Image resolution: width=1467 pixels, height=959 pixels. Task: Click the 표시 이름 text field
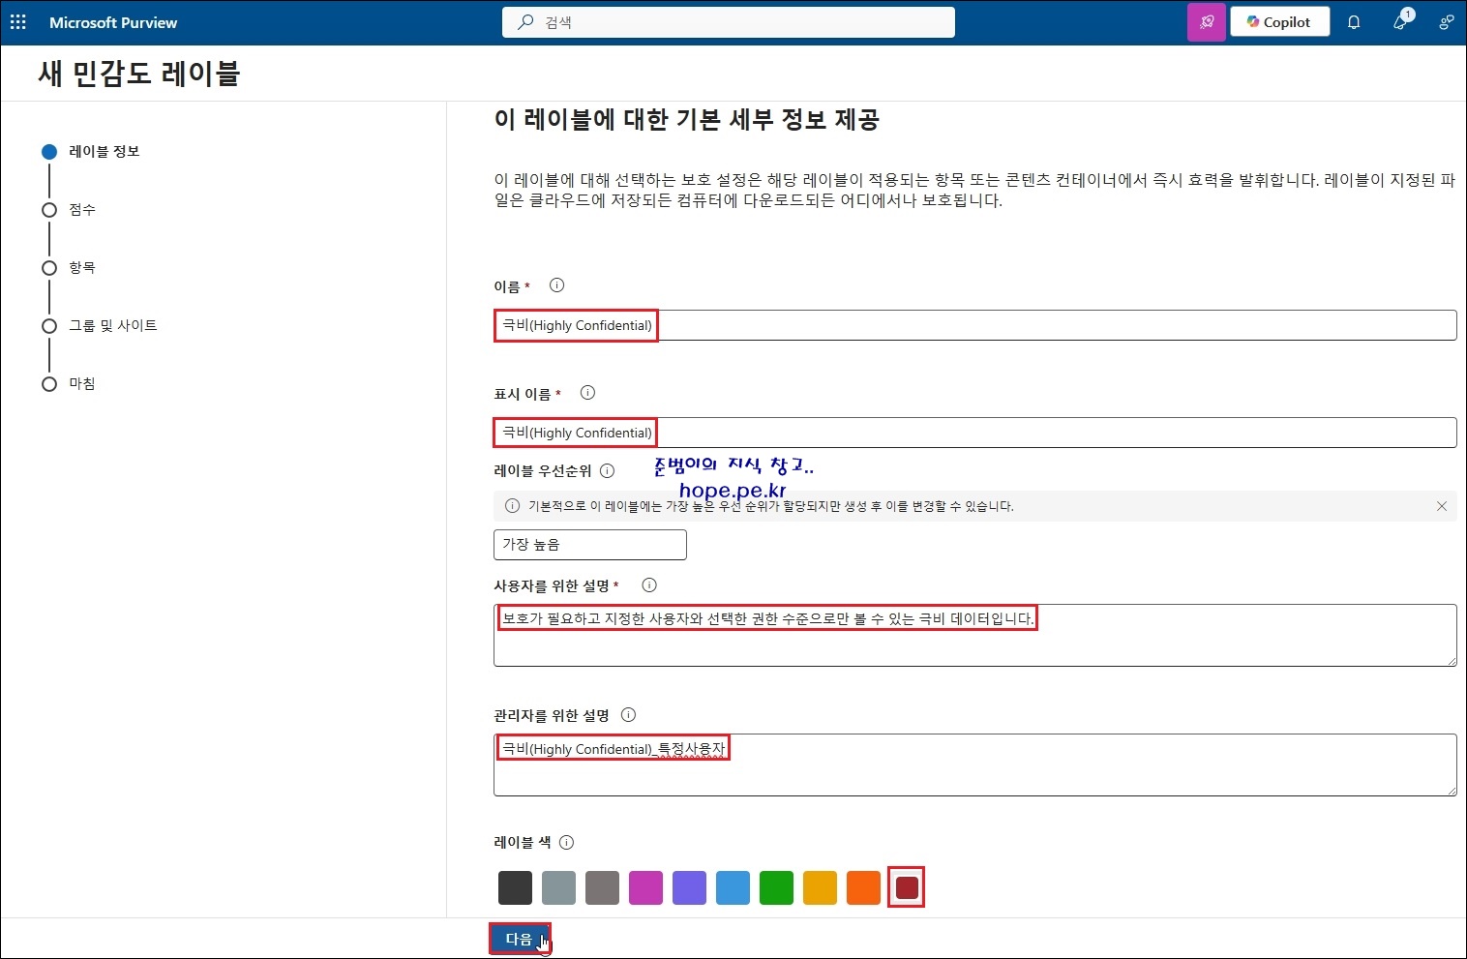(974, 433)
